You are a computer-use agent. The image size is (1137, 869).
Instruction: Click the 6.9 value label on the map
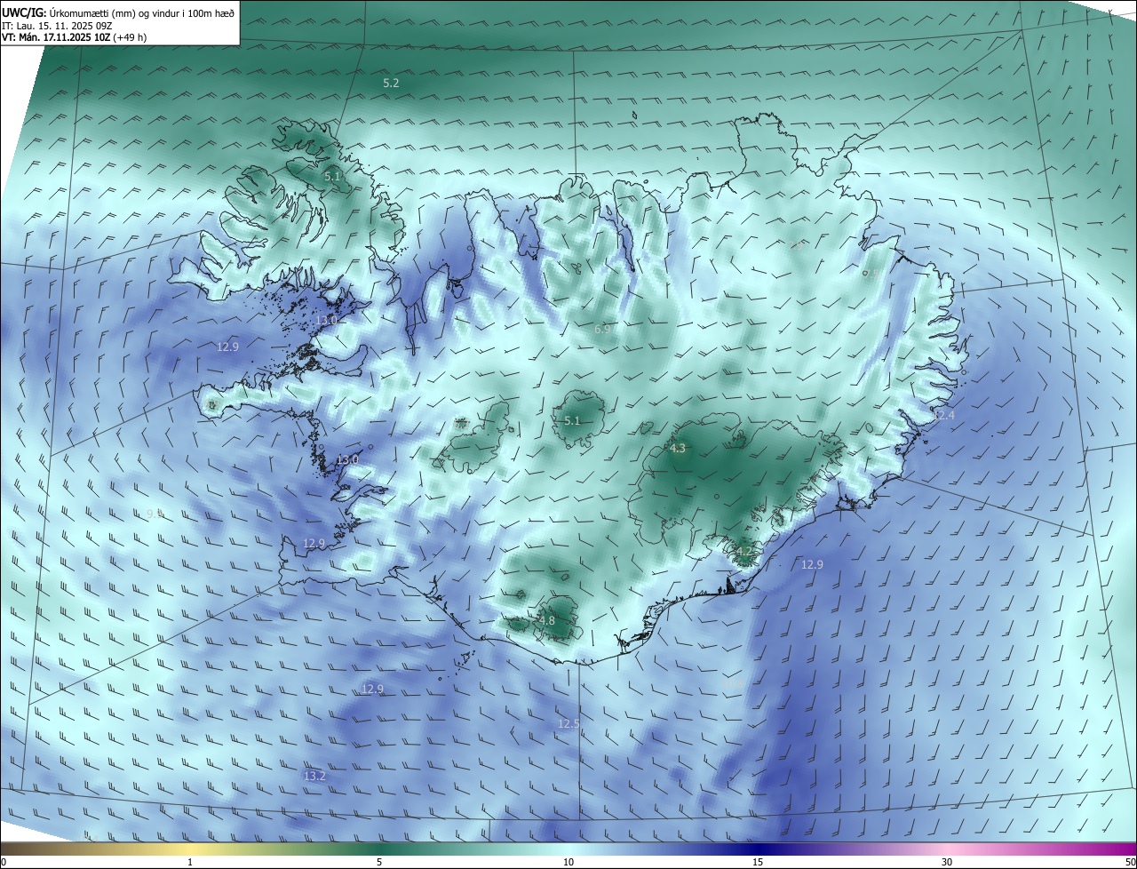602,330
